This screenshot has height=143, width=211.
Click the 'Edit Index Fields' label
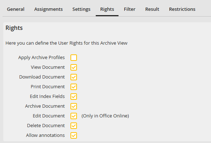47,97
